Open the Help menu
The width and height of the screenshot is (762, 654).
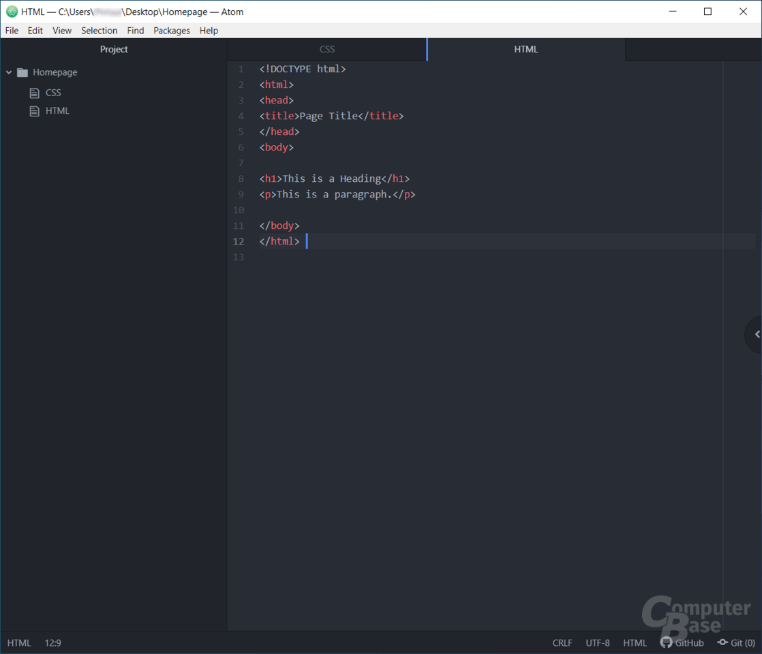tap(209, 30)
